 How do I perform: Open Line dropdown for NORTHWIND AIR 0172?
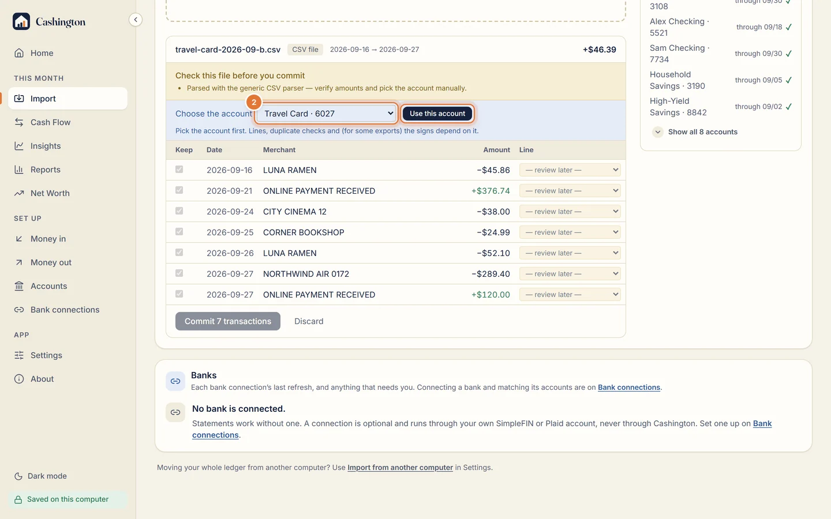(x=570, y=274)
